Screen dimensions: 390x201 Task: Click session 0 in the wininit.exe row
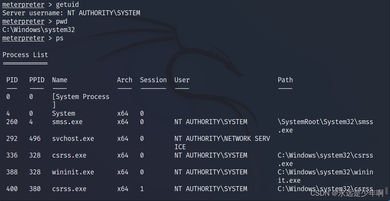(x=142, y=172)
